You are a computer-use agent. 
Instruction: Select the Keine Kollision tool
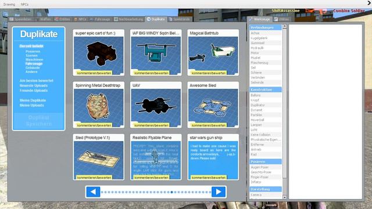point(266,135)
